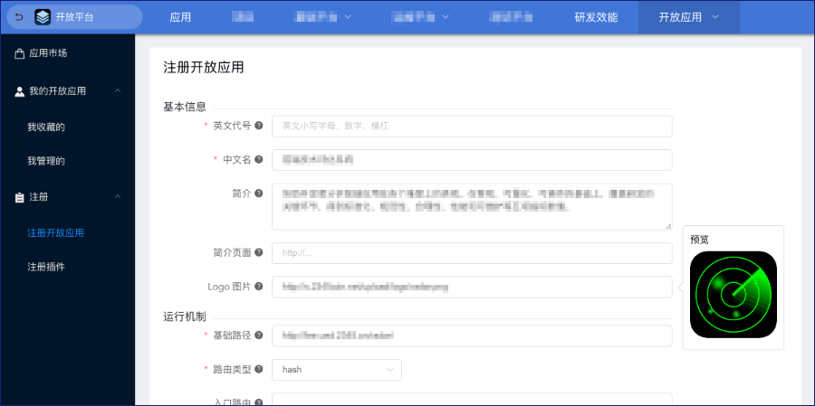The width and height of the screenshot is (815, 406).
Task: Focus the Logo 图片 URL field
Action: (x=472, y=287)
